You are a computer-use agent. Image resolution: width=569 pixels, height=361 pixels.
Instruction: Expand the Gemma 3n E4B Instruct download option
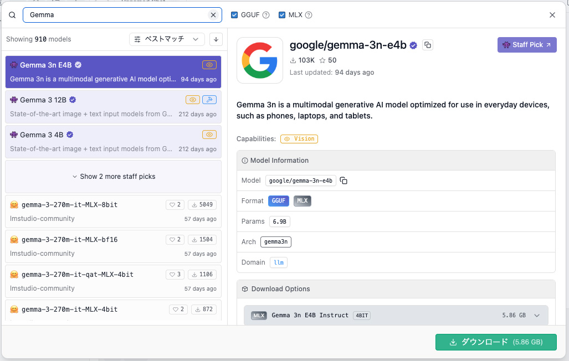(x=536, y=315)
